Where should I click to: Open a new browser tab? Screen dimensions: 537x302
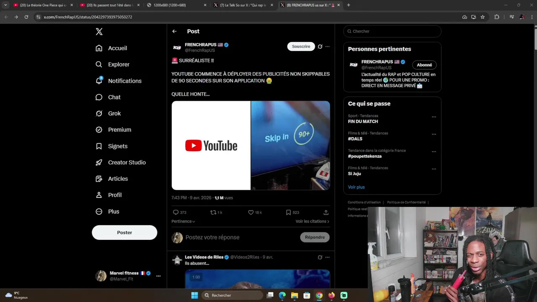349,5
